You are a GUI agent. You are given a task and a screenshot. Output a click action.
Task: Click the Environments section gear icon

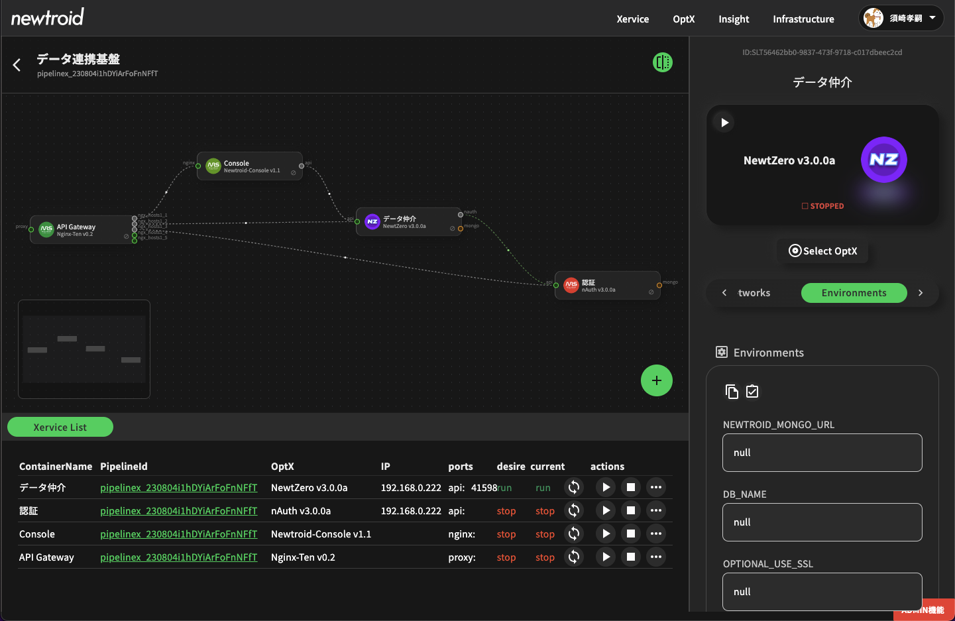[722, 353]
